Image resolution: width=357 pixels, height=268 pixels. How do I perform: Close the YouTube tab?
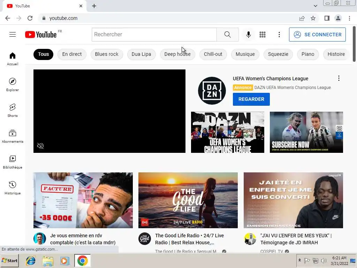(x=81, y=6)
